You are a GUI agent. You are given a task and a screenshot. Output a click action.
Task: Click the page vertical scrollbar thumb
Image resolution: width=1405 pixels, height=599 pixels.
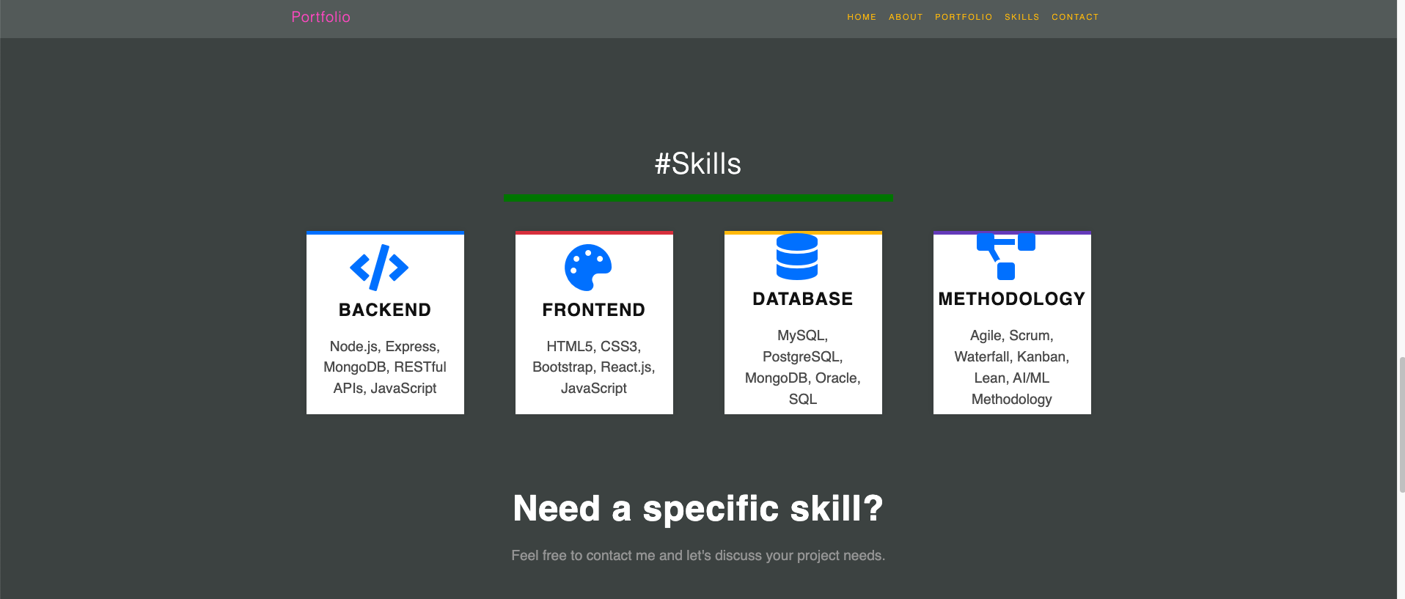click(1401, 425)
